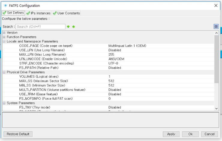Open USE_TRIM Disabled value
The height and width of the screenshot is (141, 222).
tap(115, 94)
